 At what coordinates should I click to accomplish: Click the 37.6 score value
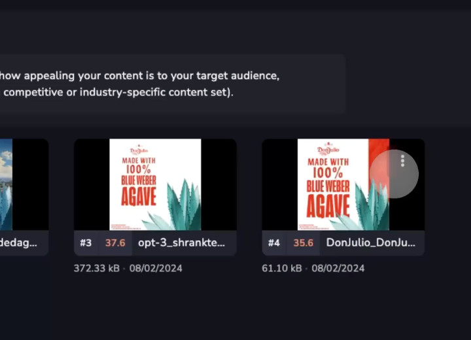click(x=115, y=243)
